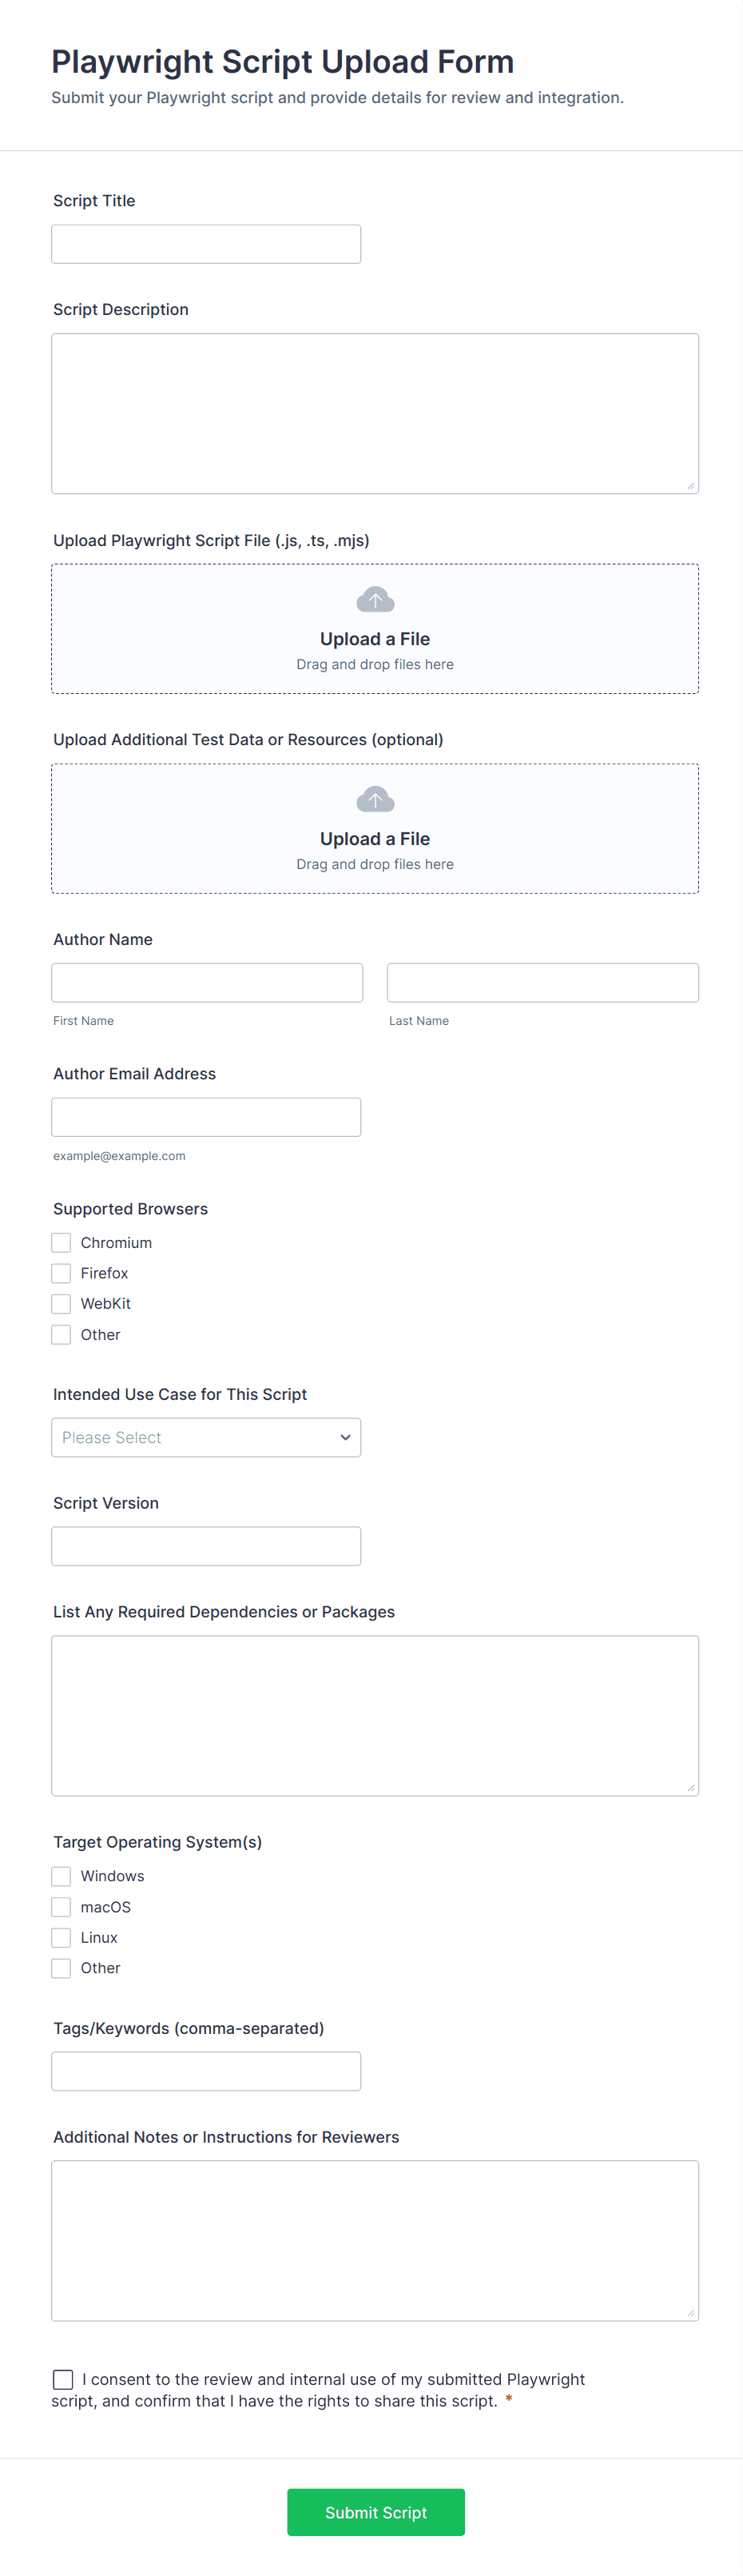Open the Intended Use Case dropdown
This screenshot has width=743, height=2576.
[206, 1437]
